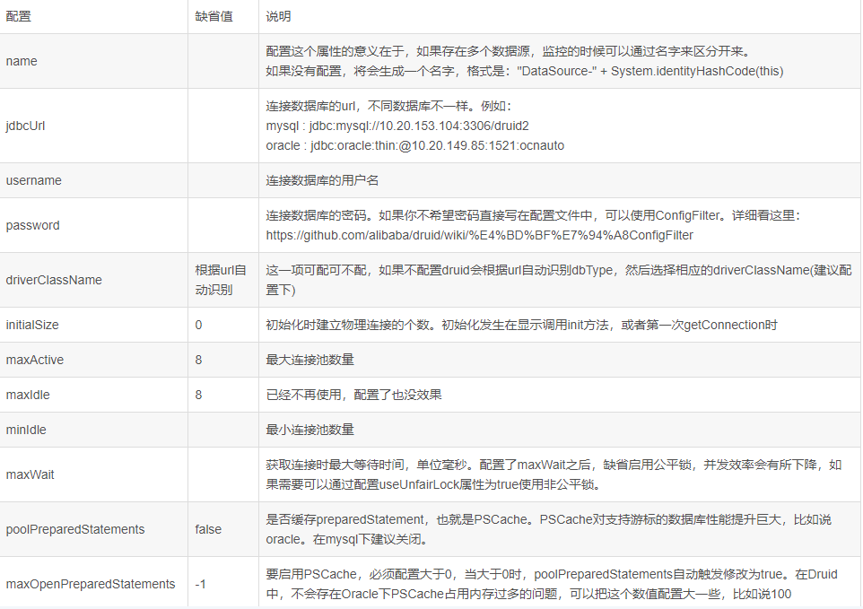This screenshot has height=609, width=863.
Task: Select the maxWait configuration cell
Action: 30,474
